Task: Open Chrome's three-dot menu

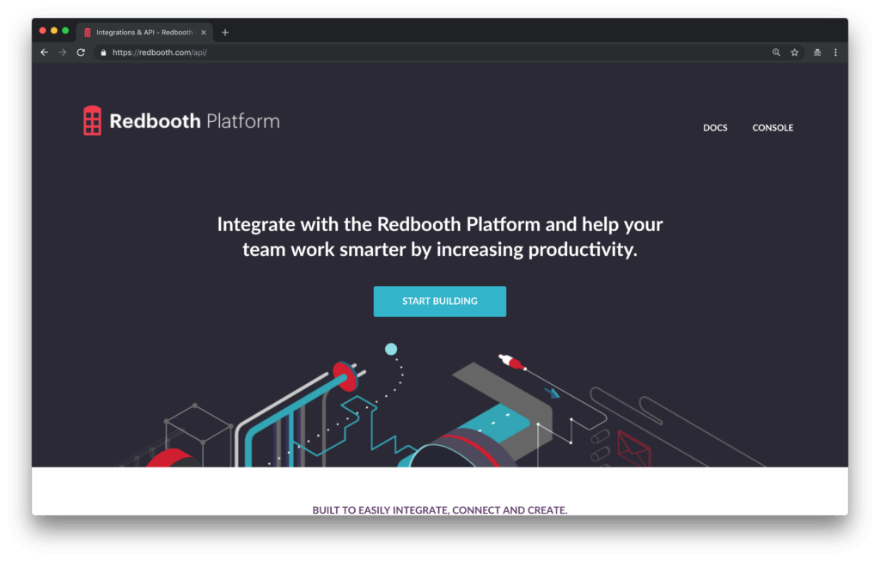Action: 835,52
